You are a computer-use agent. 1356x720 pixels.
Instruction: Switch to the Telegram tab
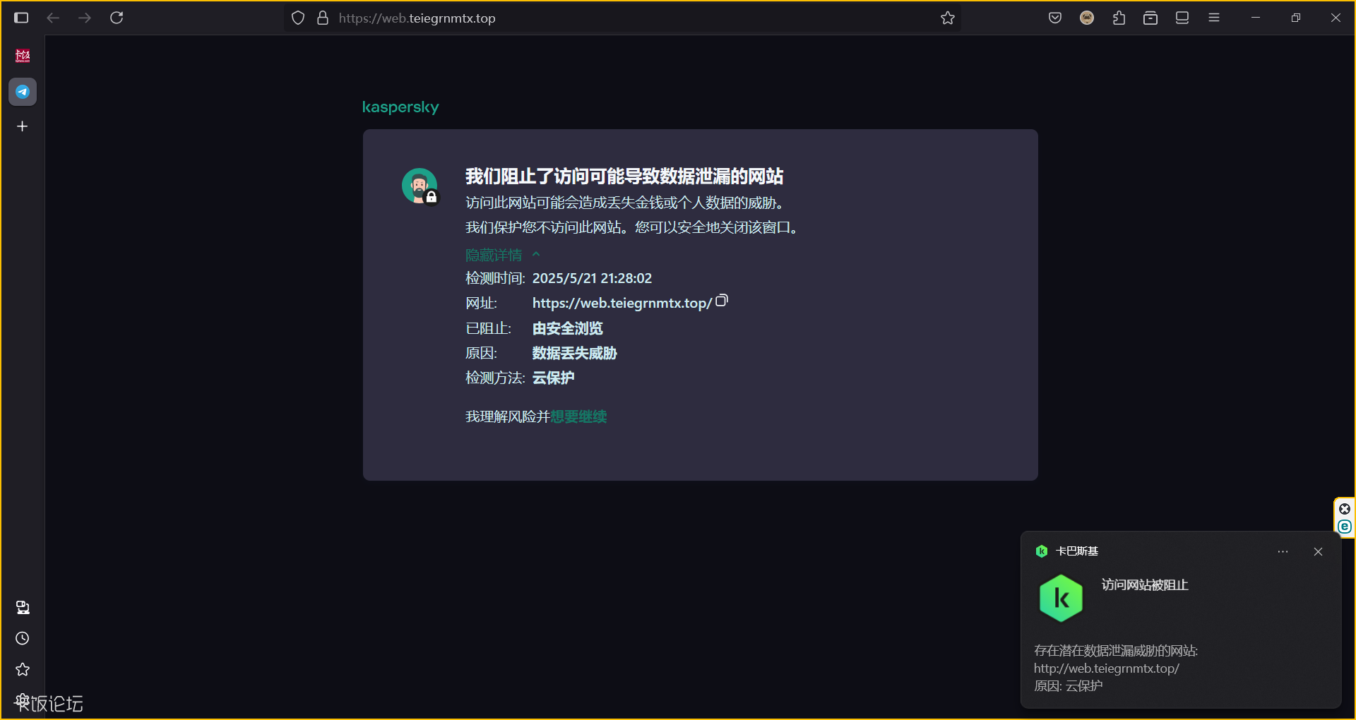click(x=23, y=92)
